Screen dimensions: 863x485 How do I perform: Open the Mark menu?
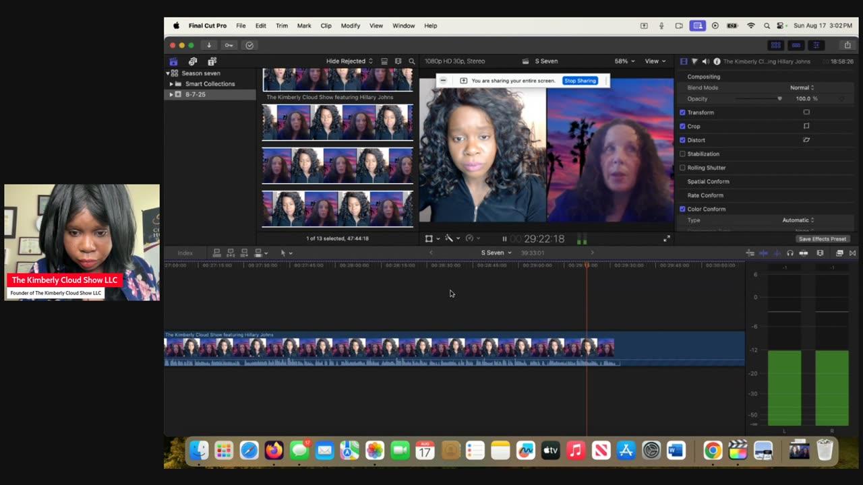pyautogui.click(x=304, y=26)
